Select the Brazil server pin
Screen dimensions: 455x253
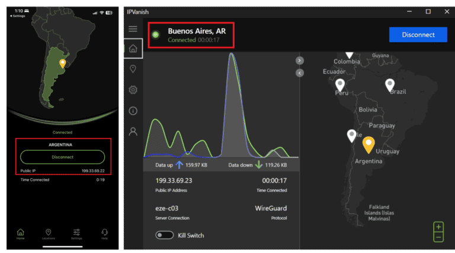coord(390,85)
